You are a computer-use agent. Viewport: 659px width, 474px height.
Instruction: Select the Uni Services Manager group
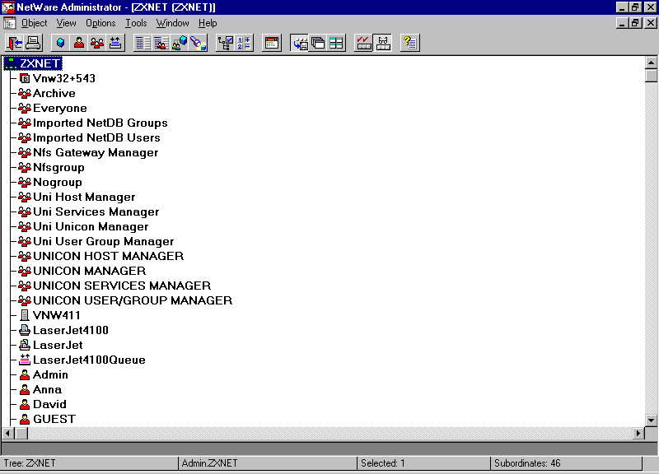click(96, 211)
